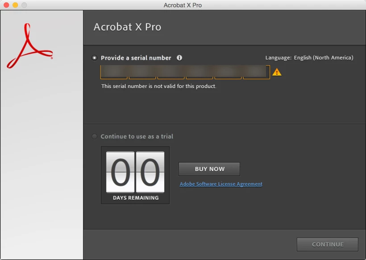Close the Acrobat X Pro window
Screen dimensions: 366x260
coord(6,5)
